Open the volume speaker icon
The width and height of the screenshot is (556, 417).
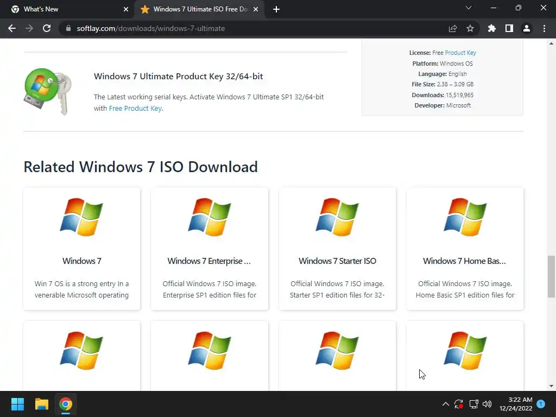(487, 404)
